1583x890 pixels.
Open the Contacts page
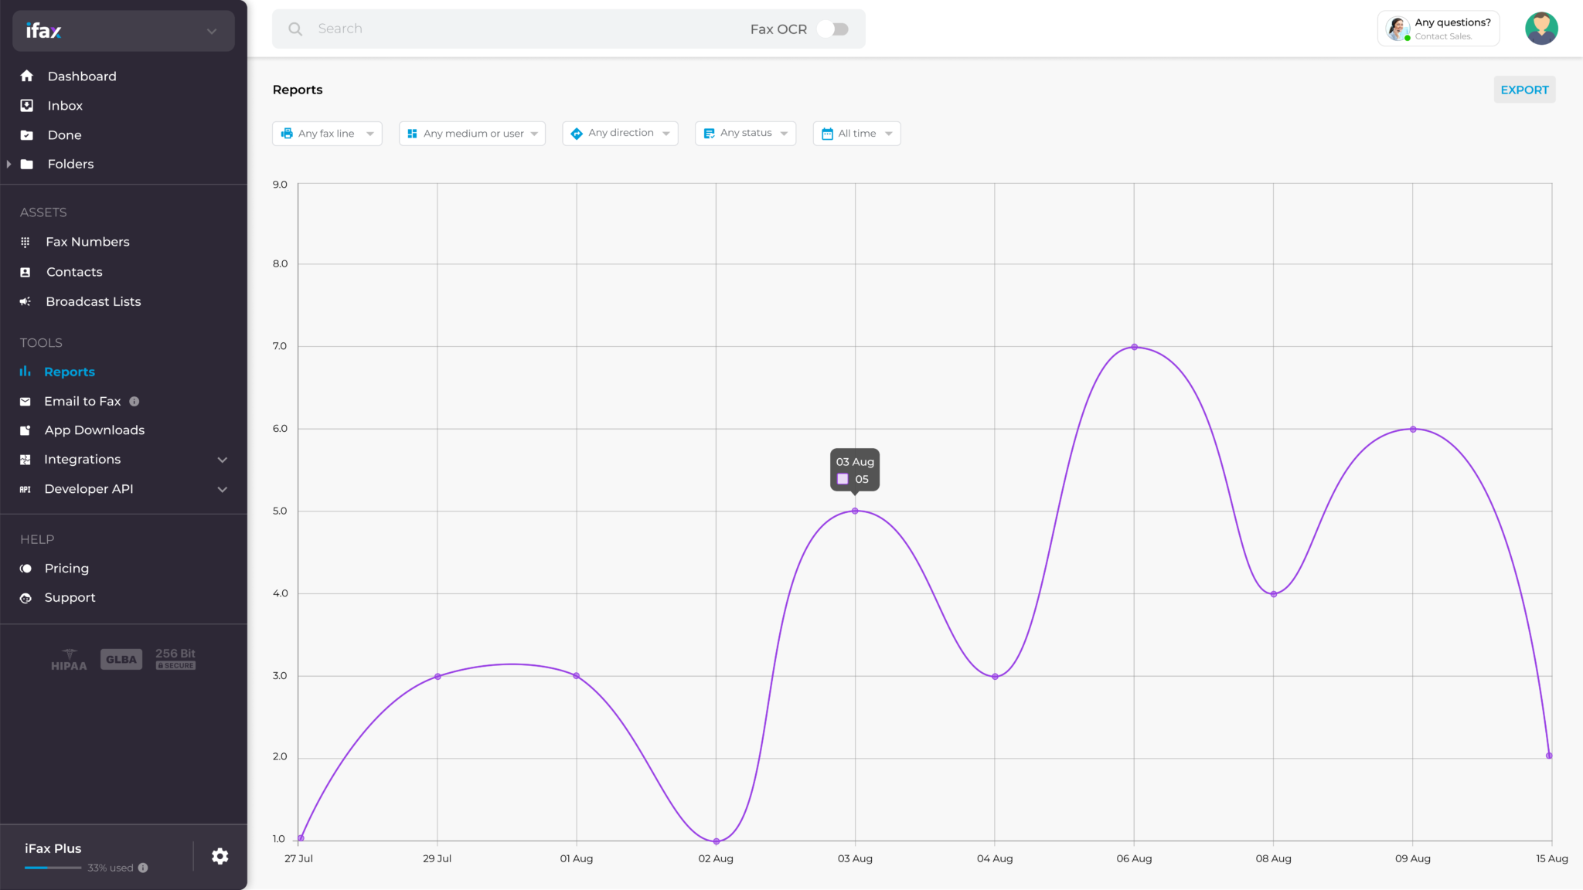pos(74,272)
